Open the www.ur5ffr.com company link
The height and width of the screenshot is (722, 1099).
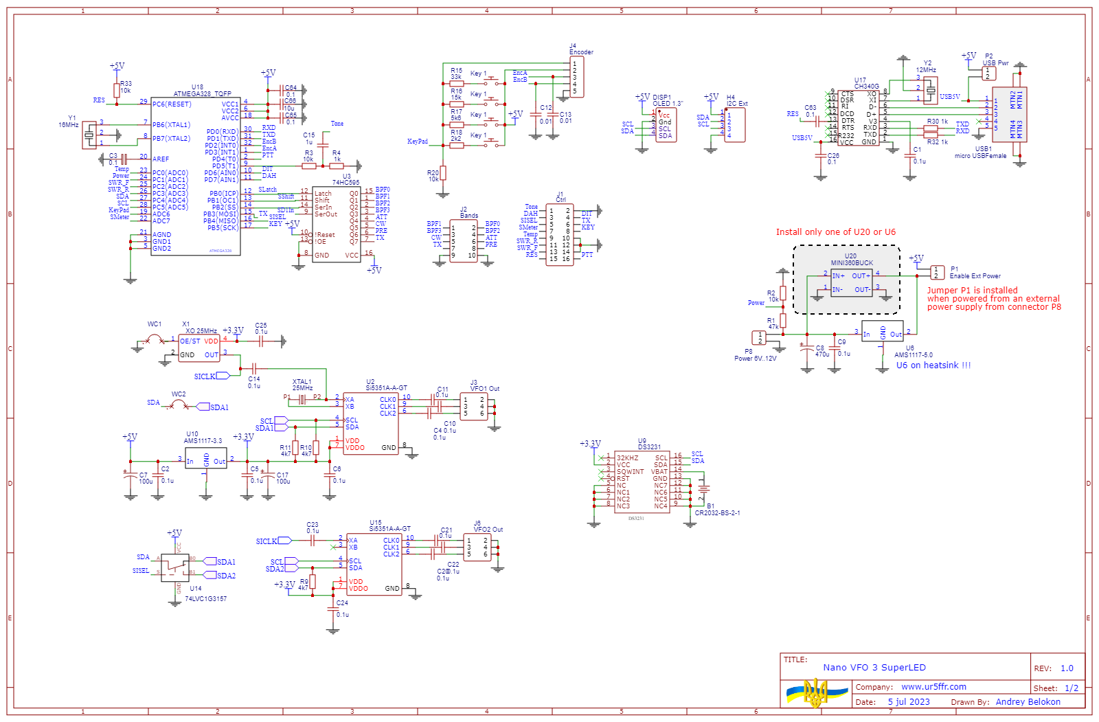point(933,686)
